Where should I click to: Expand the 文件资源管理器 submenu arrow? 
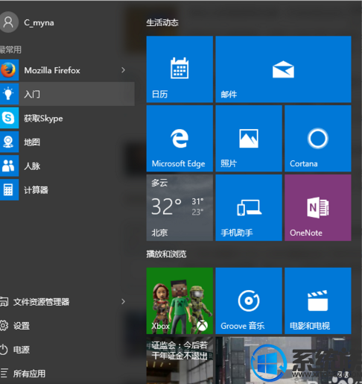(123, 302)
